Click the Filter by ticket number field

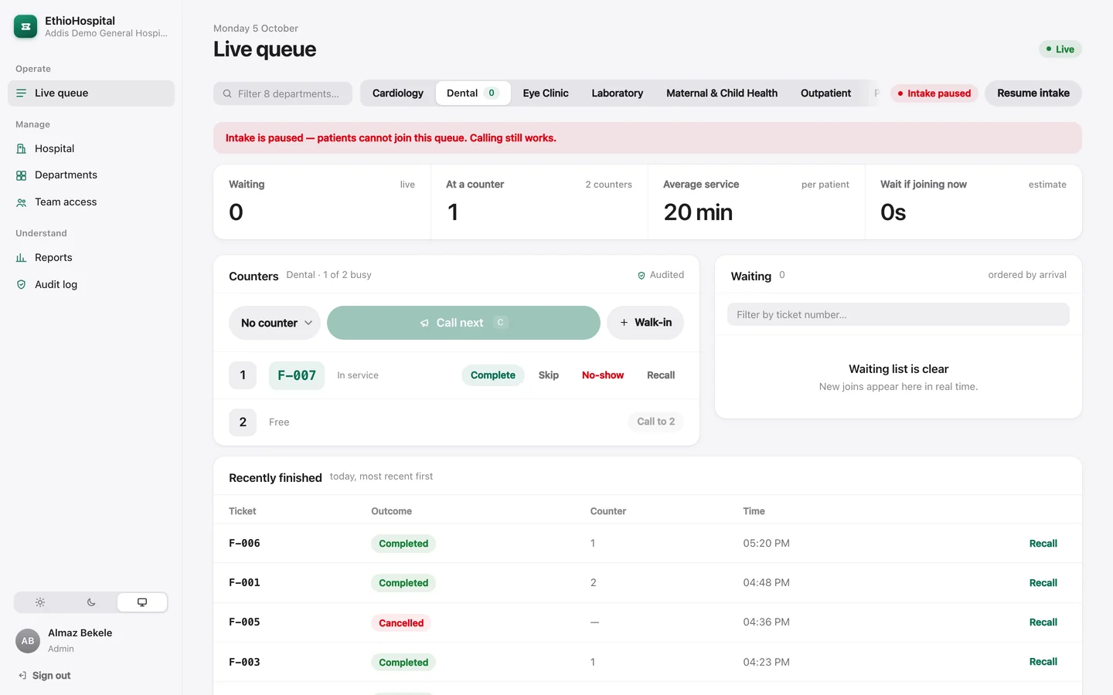pyautogui.click(x=898, y=314)
